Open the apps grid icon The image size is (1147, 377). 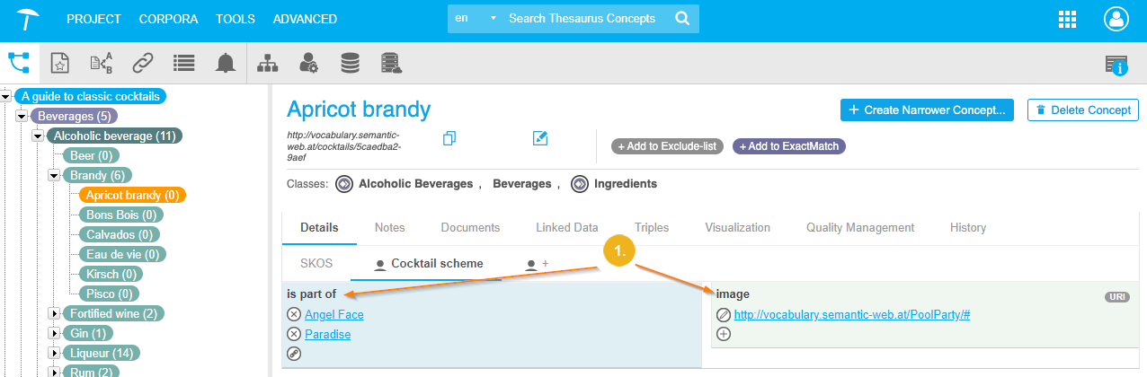pos(1068,19)
